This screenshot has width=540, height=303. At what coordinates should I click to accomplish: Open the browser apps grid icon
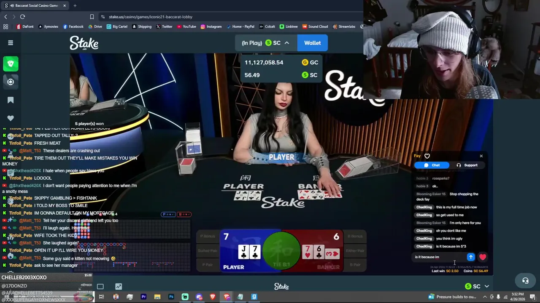point(5,27)
